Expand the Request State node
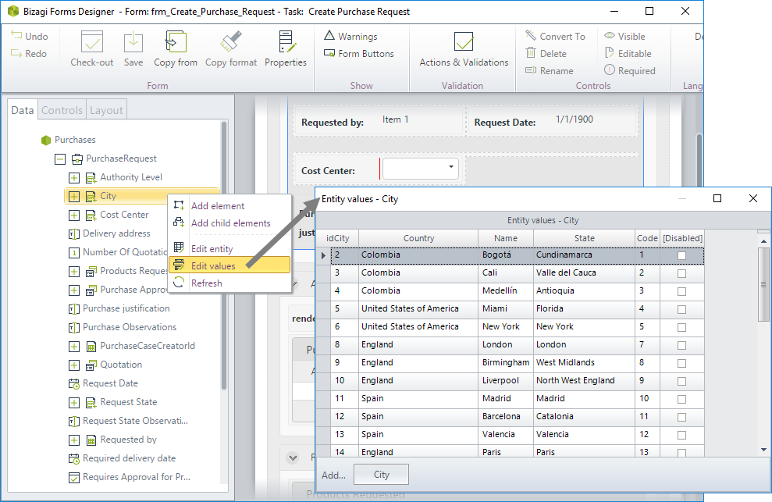Image resolution: width=772 pixels, height=502 pixels. (x=74, y=403)
